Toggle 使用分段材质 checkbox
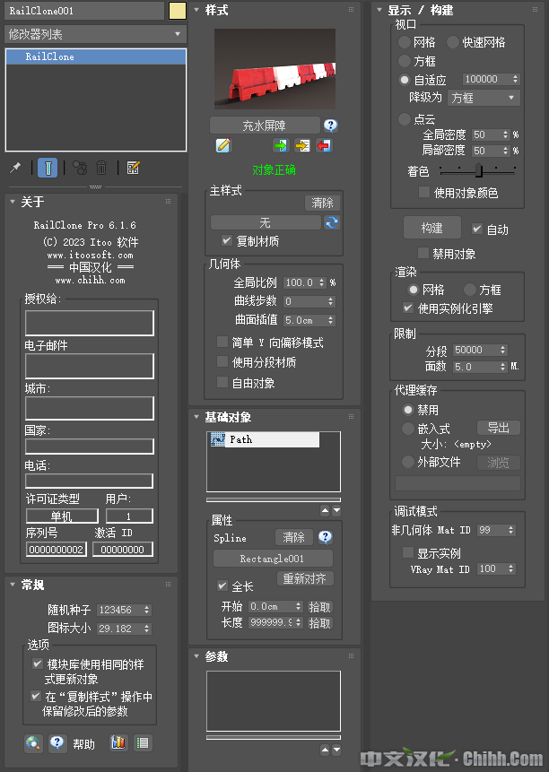The image size is (549, 772). [222, 362]
